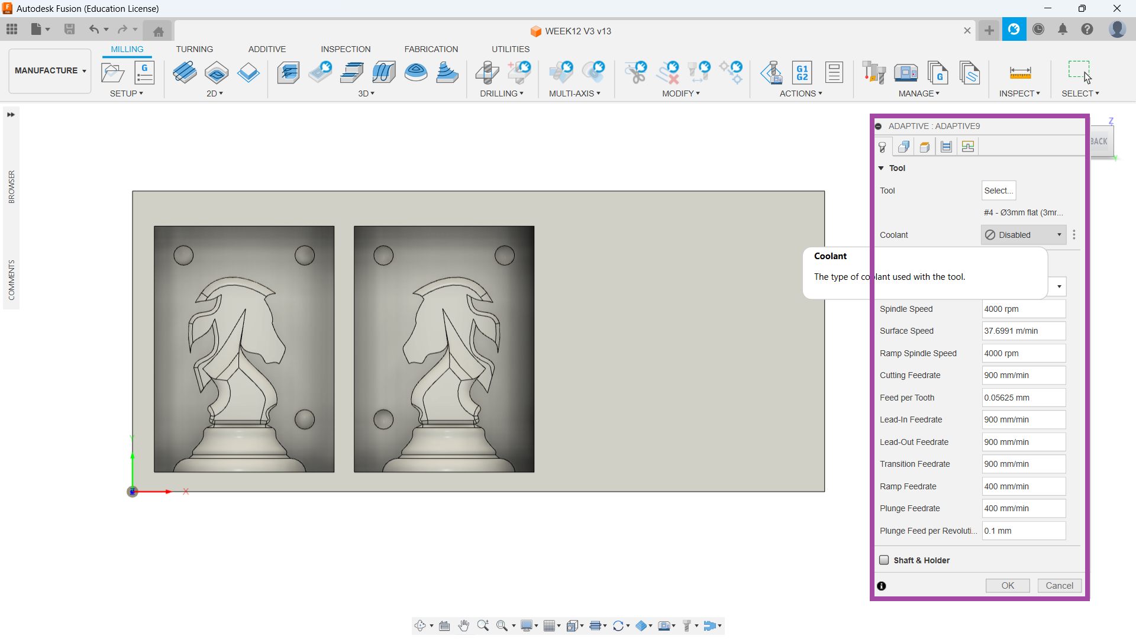Screen dimensions: 1136x639
Task: Click the tool Select... button
Action: [998, 191]
